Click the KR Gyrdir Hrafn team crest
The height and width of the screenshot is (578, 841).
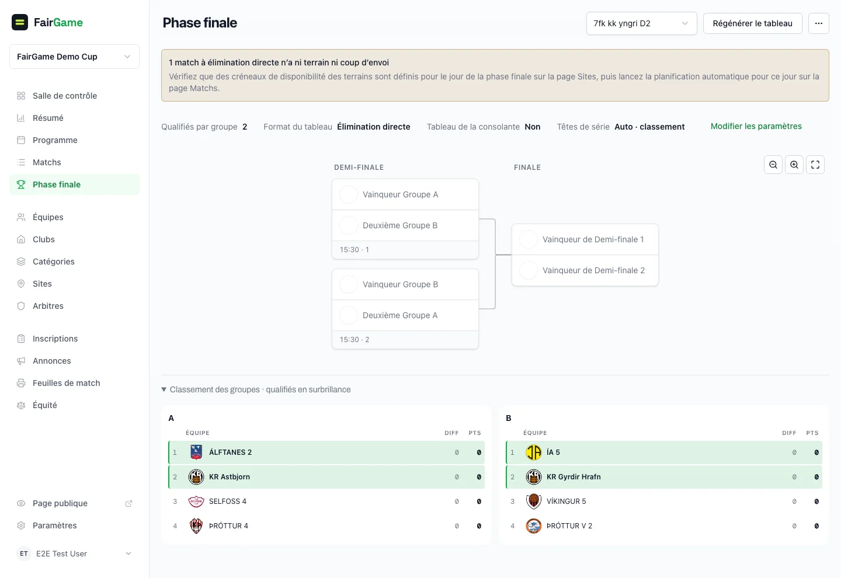(x=534, y=477)
